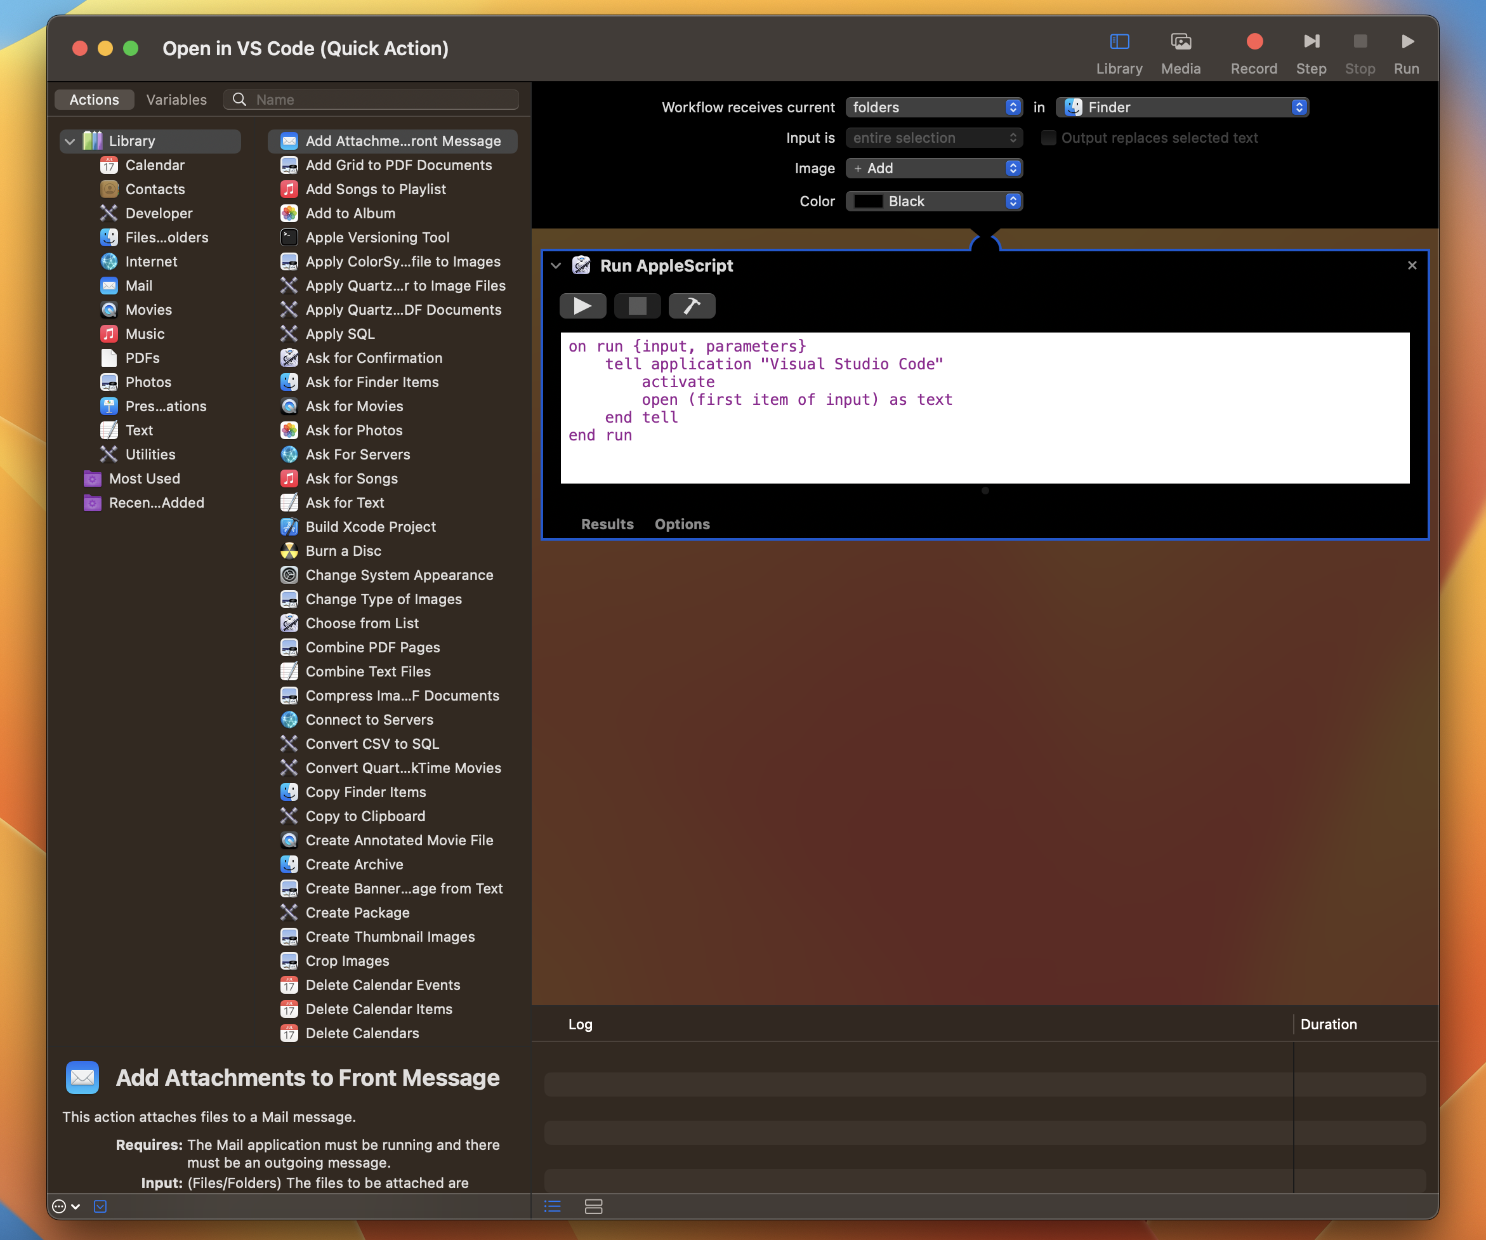Remove the Run AppleScript action

1412,265
